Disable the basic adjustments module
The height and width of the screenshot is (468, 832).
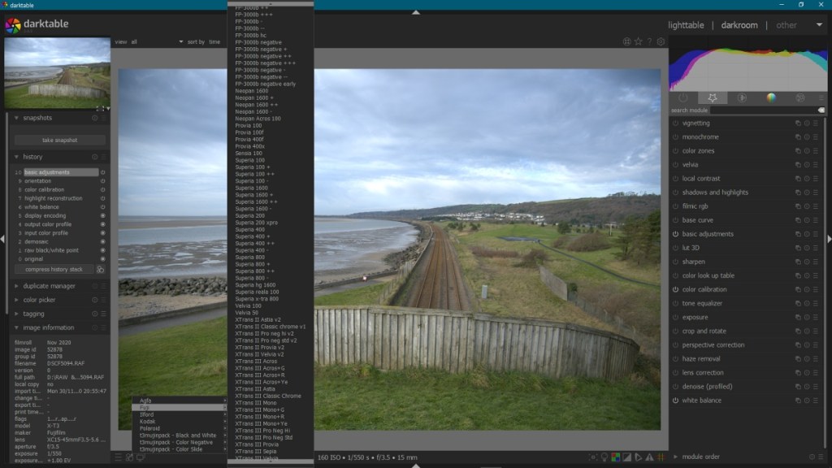(x=675, y=234)
